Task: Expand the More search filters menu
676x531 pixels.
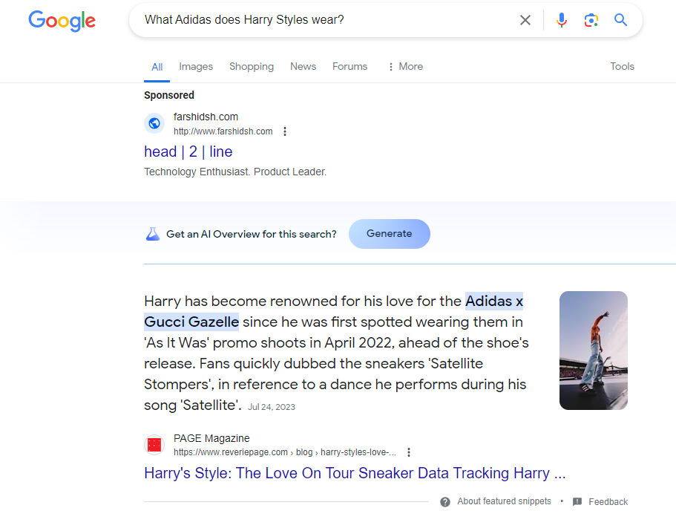Action: pos(405,66)
